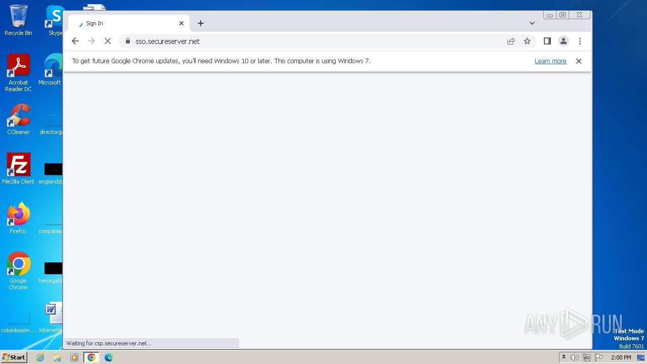Open Windows Explorer from taskbar
The width and height of the screenshot is (647, 364).
tap(57, 357)
